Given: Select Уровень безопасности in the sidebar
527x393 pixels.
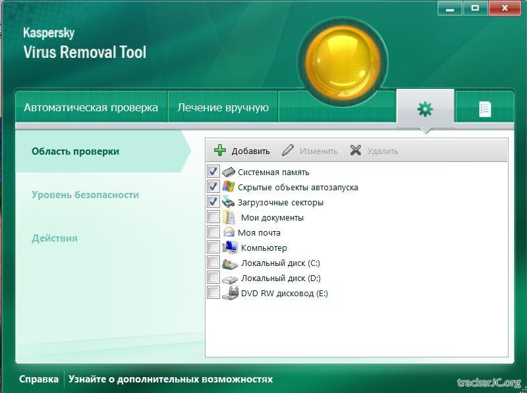Looking at the screenshot, I should [x=85, y=195].
